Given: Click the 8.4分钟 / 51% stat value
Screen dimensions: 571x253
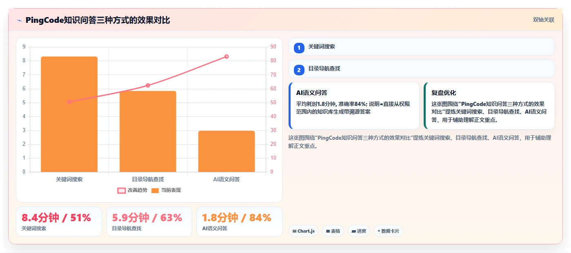Looking at the screenshot, I should coord(56,218).
